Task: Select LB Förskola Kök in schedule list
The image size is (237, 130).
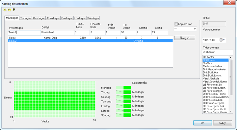Action: pos(215,85)
